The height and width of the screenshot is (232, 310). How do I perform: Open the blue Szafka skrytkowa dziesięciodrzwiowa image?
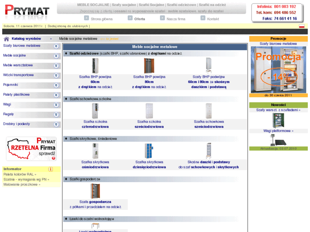pos(149,151)
